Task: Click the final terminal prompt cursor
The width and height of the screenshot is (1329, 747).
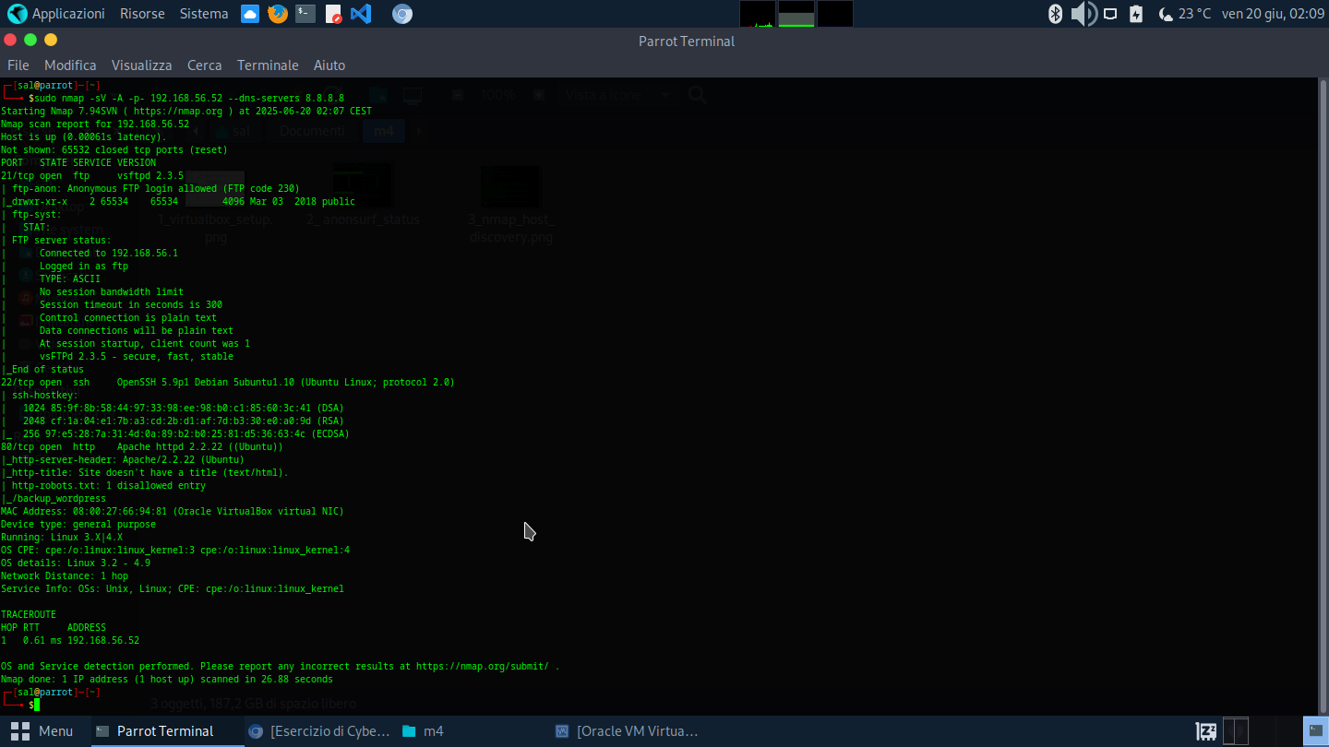Action: (x=37, y=705)
